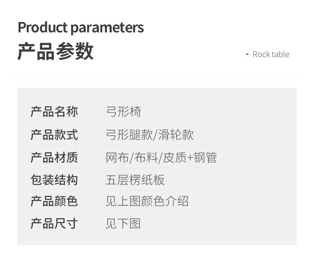Viewport: 316px width, 257px height.
Task: Choose the 弓形腿款 style text
Action: click(x=129, y=135)
